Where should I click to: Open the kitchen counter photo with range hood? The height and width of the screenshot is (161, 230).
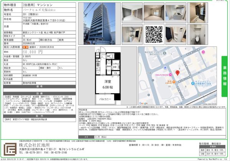(176, 13)
